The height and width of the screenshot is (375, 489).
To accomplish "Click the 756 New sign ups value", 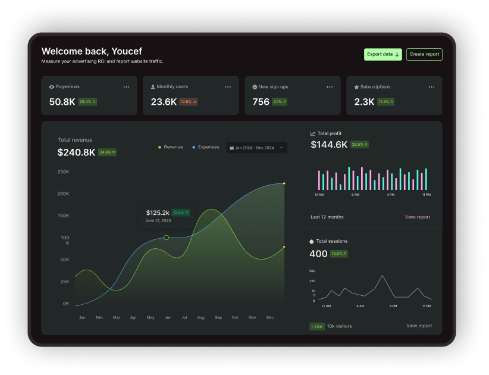I will pyautogui.click(x=261, y=102).
